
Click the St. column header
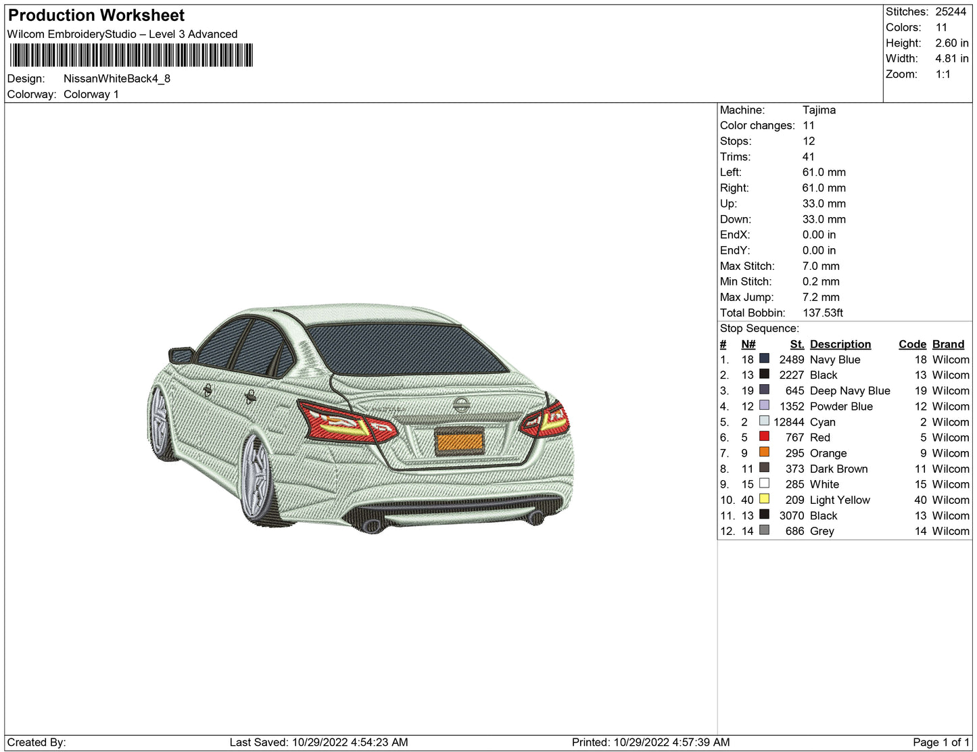(796, 344)
